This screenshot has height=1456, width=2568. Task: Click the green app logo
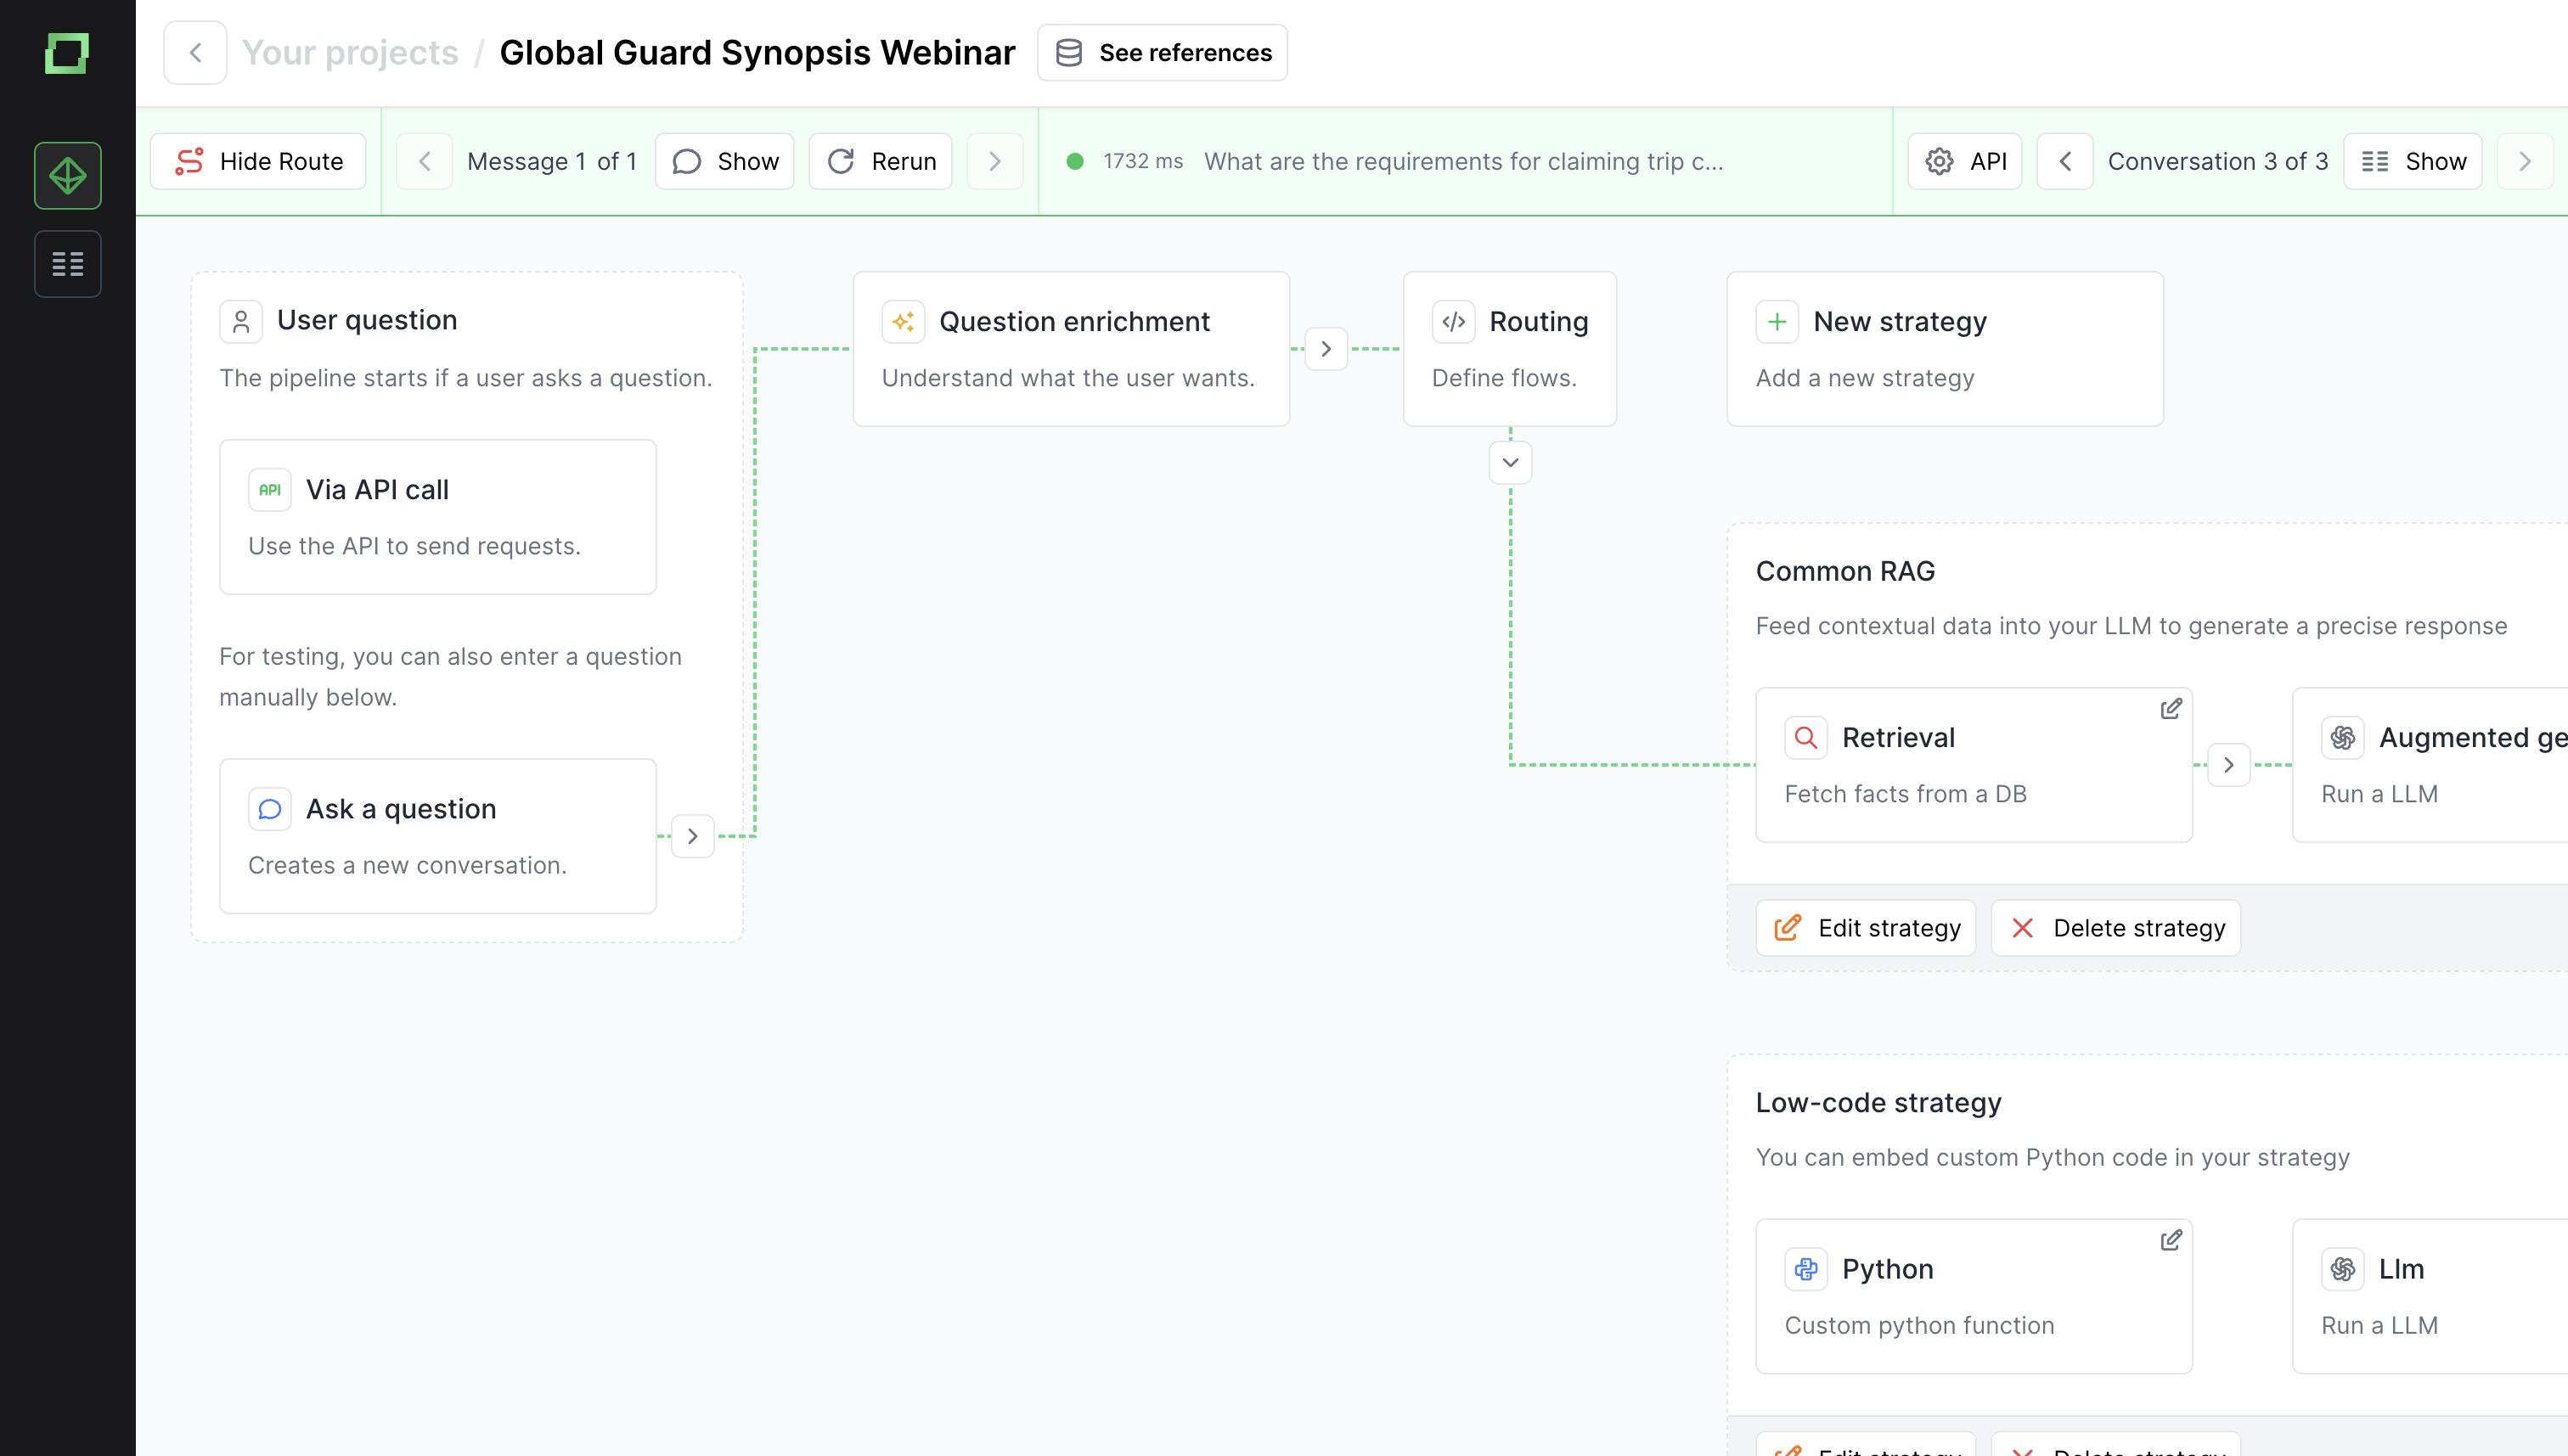click(67, 53)
